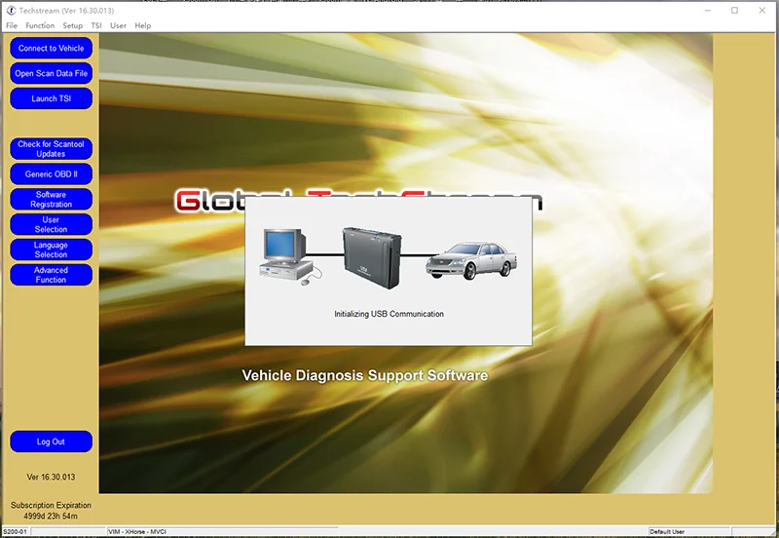Click 'Vehicle Diagnosis Support Software' text
779x538 pixels.
tap(364, 375)
